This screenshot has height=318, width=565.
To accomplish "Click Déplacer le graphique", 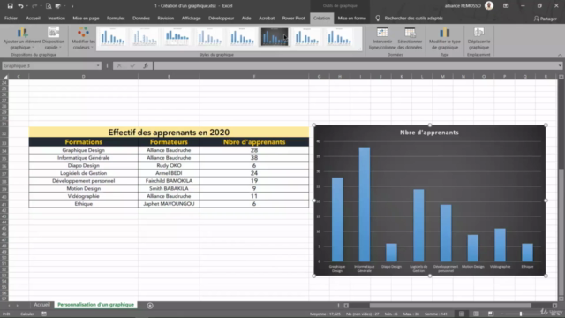I will 478,38.
